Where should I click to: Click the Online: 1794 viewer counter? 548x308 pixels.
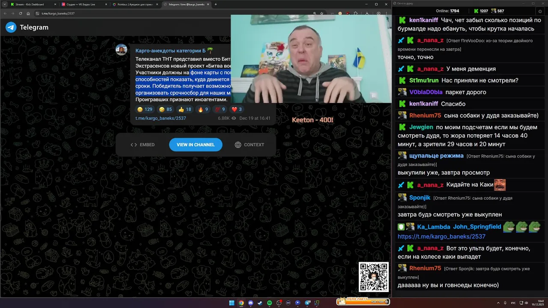447,11
